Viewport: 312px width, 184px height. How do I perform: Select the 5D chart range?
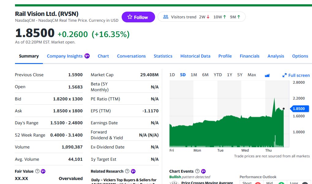(183, 75)
